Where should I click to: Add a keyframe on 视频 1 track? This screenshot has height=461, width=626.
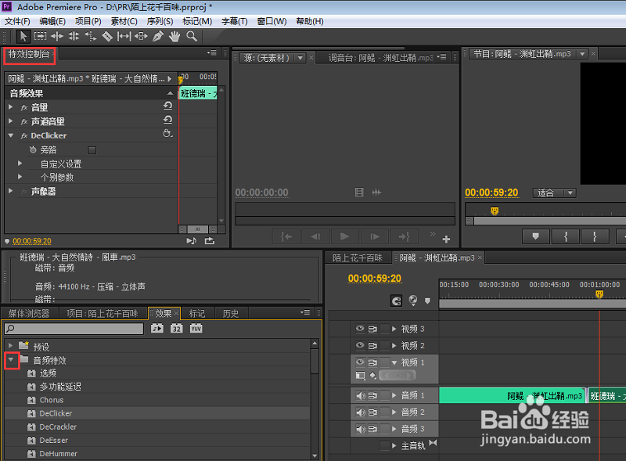tap(373, 375)
